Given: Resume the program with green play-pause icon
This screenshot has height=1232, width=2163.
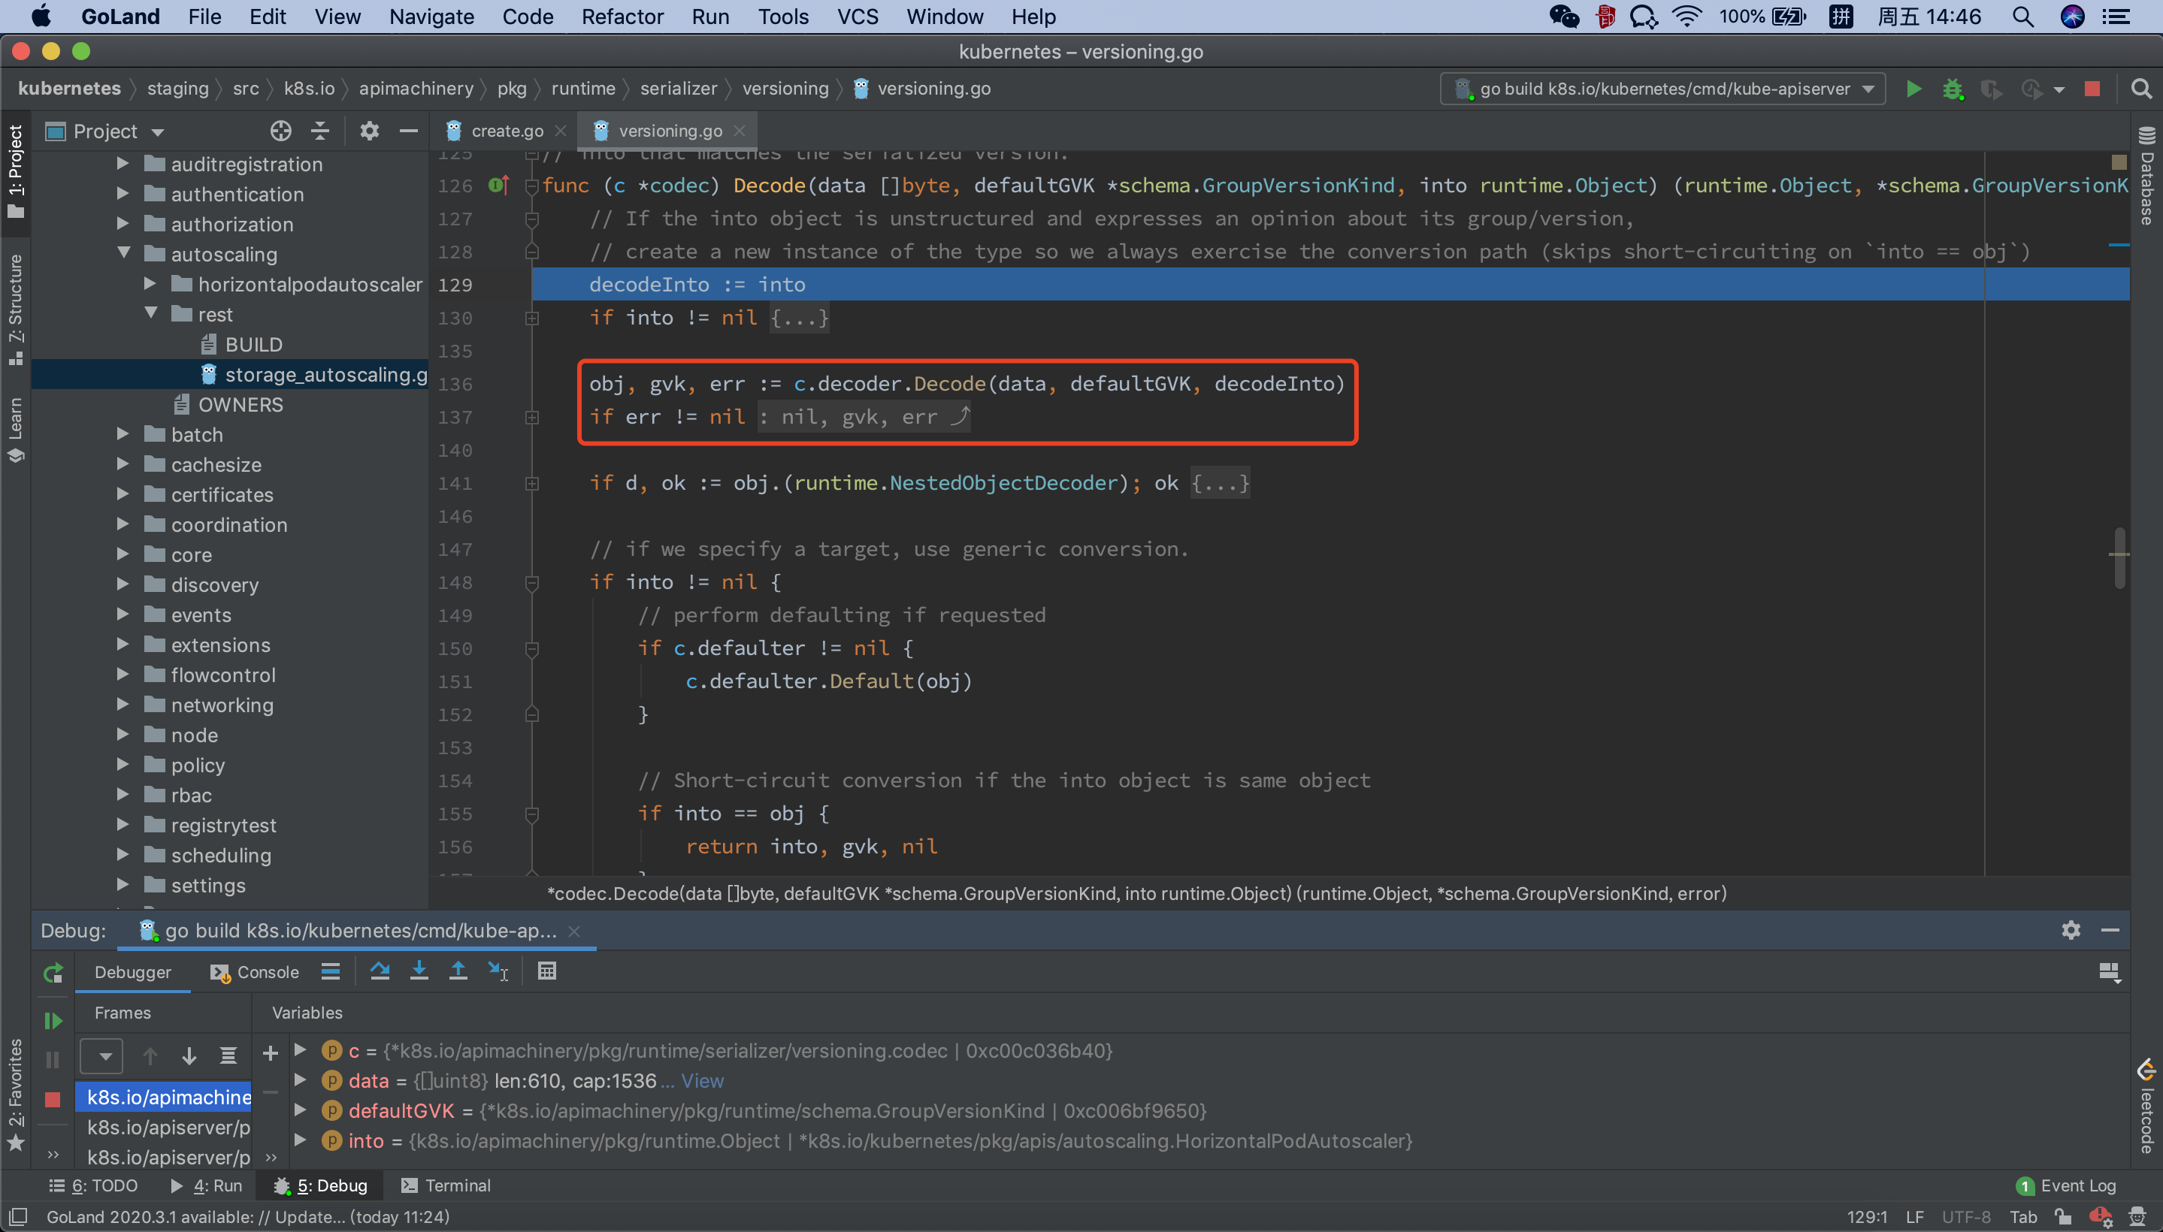Looking at the screenshot, I should click(53, 1022).
